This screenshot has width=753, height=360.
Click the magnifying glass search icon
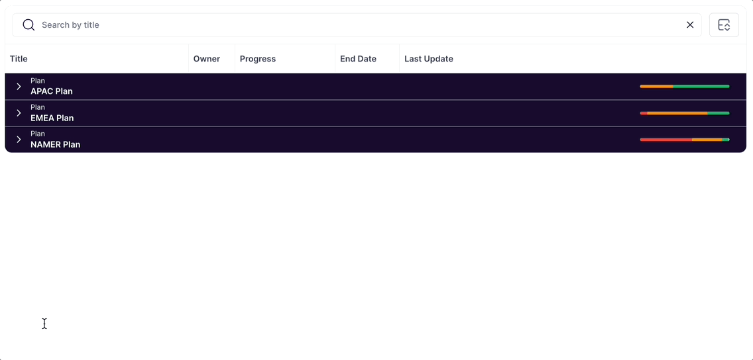coord(29,25)
